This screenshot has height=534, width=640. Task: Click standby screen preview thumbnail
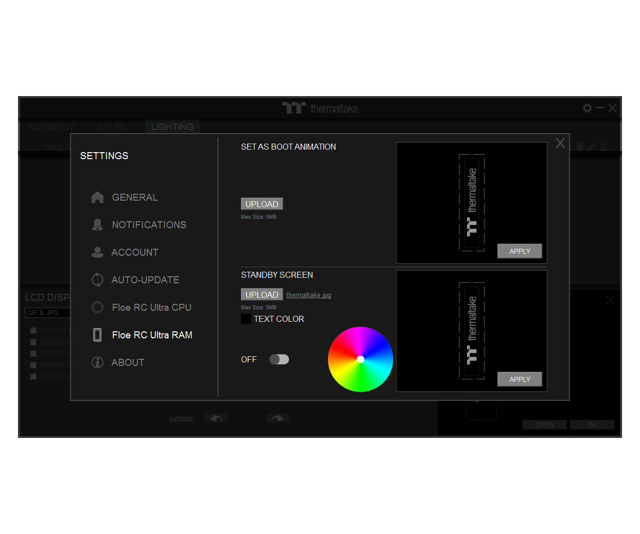tap(472, 331)
